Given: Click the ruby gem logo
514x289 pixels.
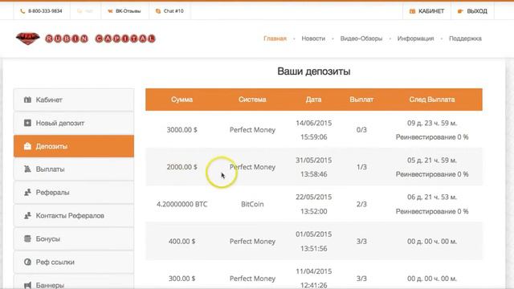Looking at the screenshot, I should 28,39.
